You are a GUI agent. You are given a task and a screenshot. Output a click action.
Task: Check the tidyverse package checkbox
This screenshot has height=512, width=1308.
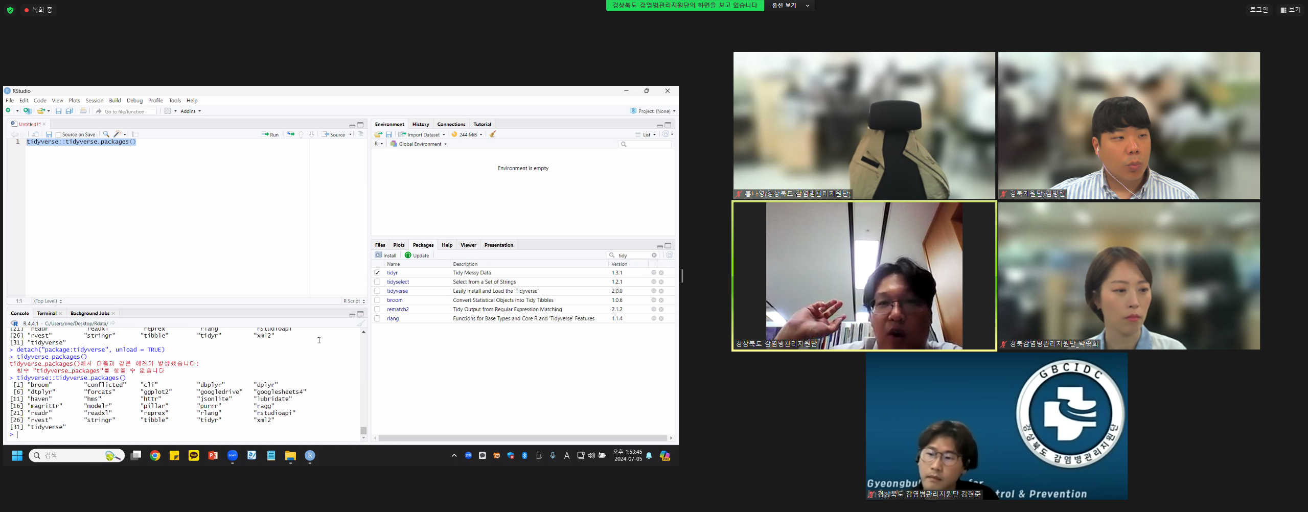coord(377,291)
